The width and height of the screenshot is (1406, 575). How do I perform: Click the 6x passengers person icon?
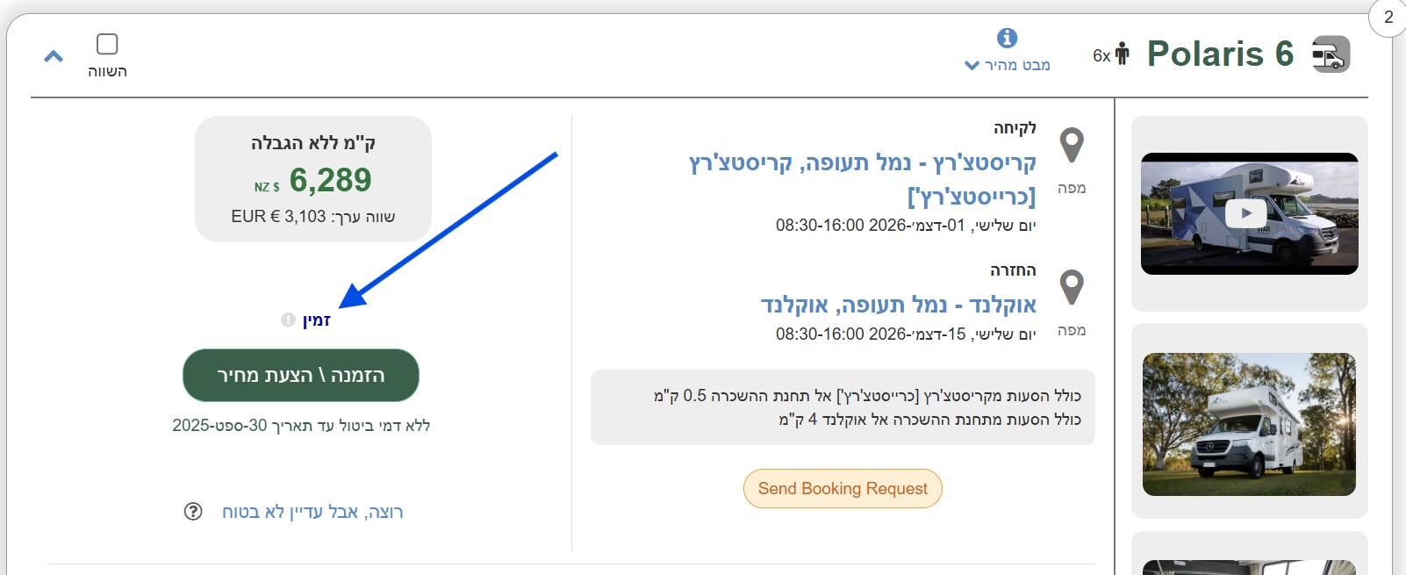[1122, 54]
